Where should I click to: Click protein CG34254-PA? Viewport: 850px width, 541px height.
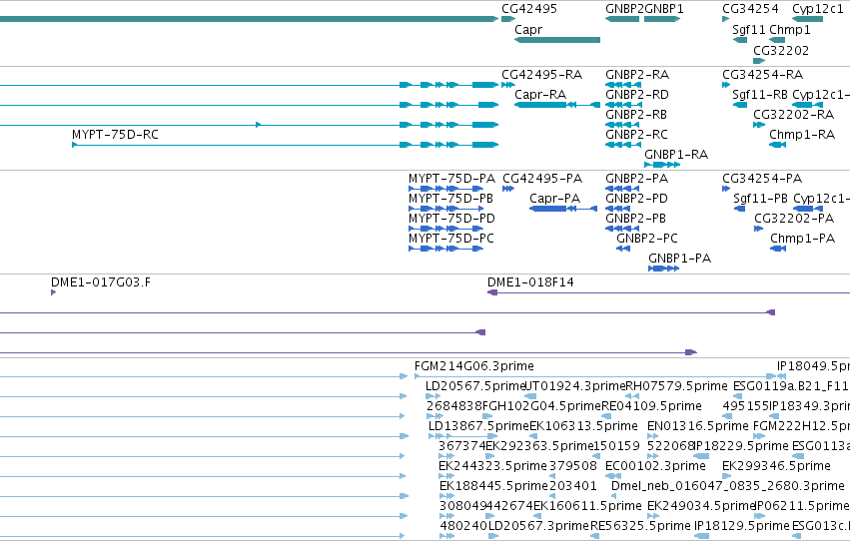762,178
